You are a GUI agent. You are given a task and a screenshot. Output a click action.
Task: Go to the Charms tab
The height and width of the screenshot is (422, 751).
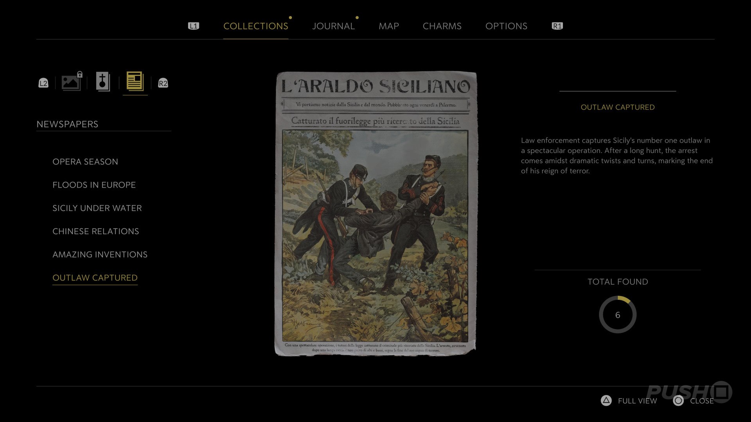point(442,26)
